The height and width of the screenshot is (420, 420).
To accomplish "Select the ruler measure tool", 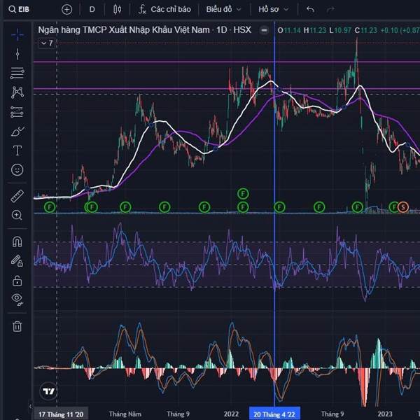I will pos(17,196).
